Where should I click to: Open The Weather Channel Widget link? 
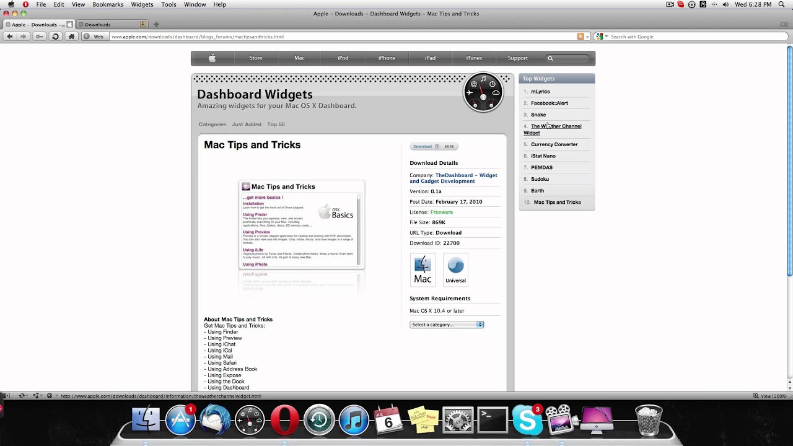553,129
